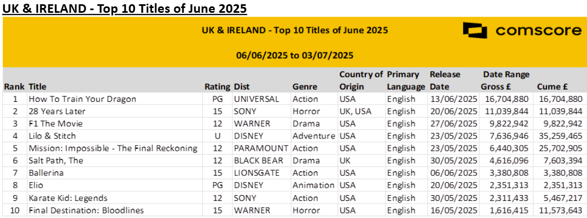Click the underlined UK & IRELAND page heading
The width and height of the screenshot is (587, 218).
click(x=124, y=9)
